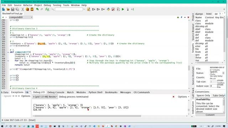Open the Windows Start menu

(2, 126)
